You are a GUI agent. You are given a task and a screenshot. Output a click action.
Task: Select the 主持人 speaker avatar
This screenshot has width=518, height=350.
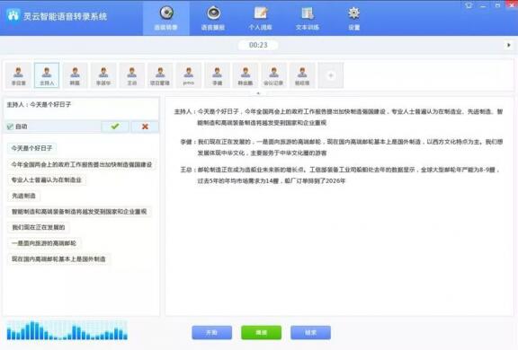[47, 75]
